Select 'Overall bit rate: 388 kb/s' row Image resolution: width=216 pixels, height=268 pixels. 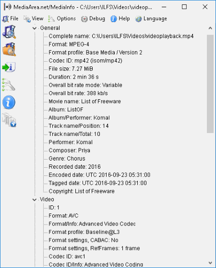(78, 93)
